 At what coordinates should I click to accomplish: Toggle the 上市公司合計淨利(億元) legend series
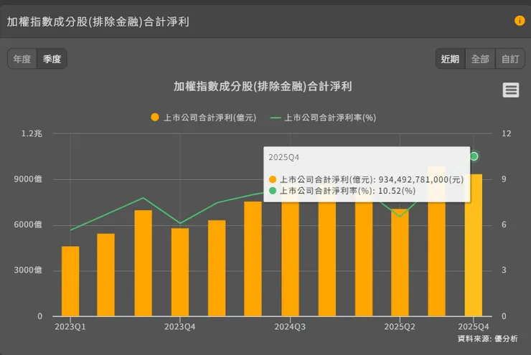pos(204,118)
